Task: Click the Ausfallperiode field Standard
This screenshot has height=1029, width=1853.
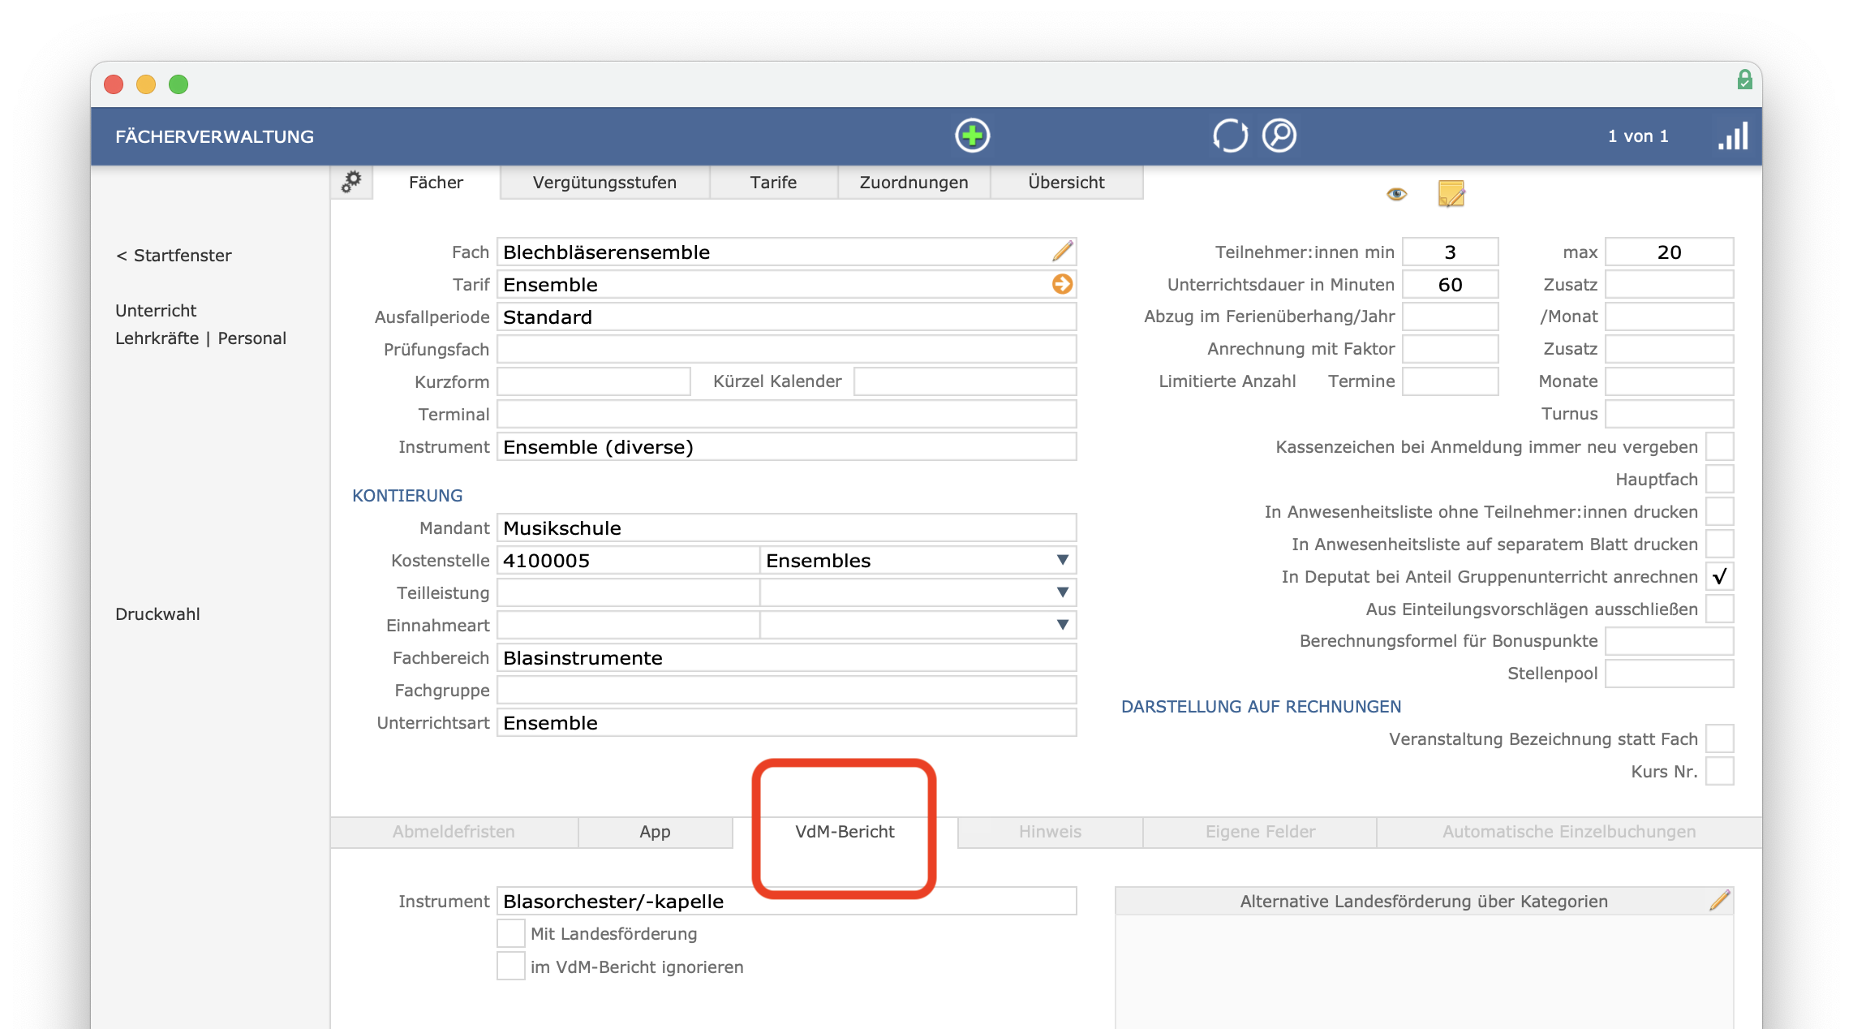Action: pos(786,316)
